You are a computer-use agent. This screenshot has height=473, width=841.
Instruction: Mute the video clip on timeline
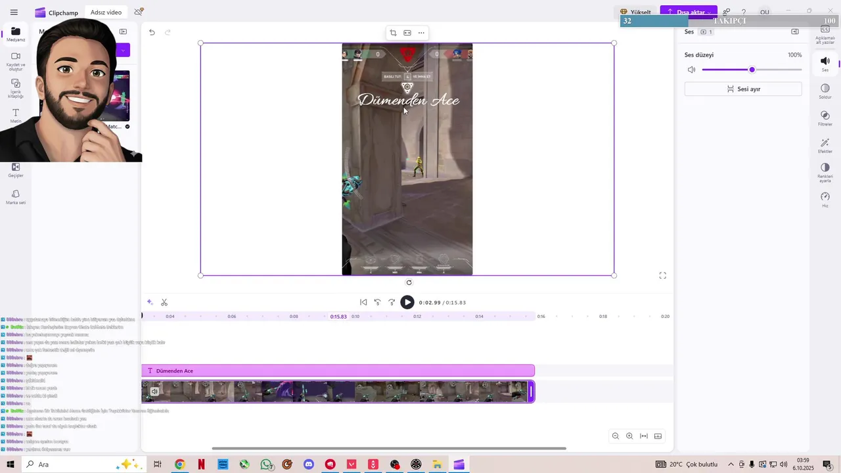(154, 392)
